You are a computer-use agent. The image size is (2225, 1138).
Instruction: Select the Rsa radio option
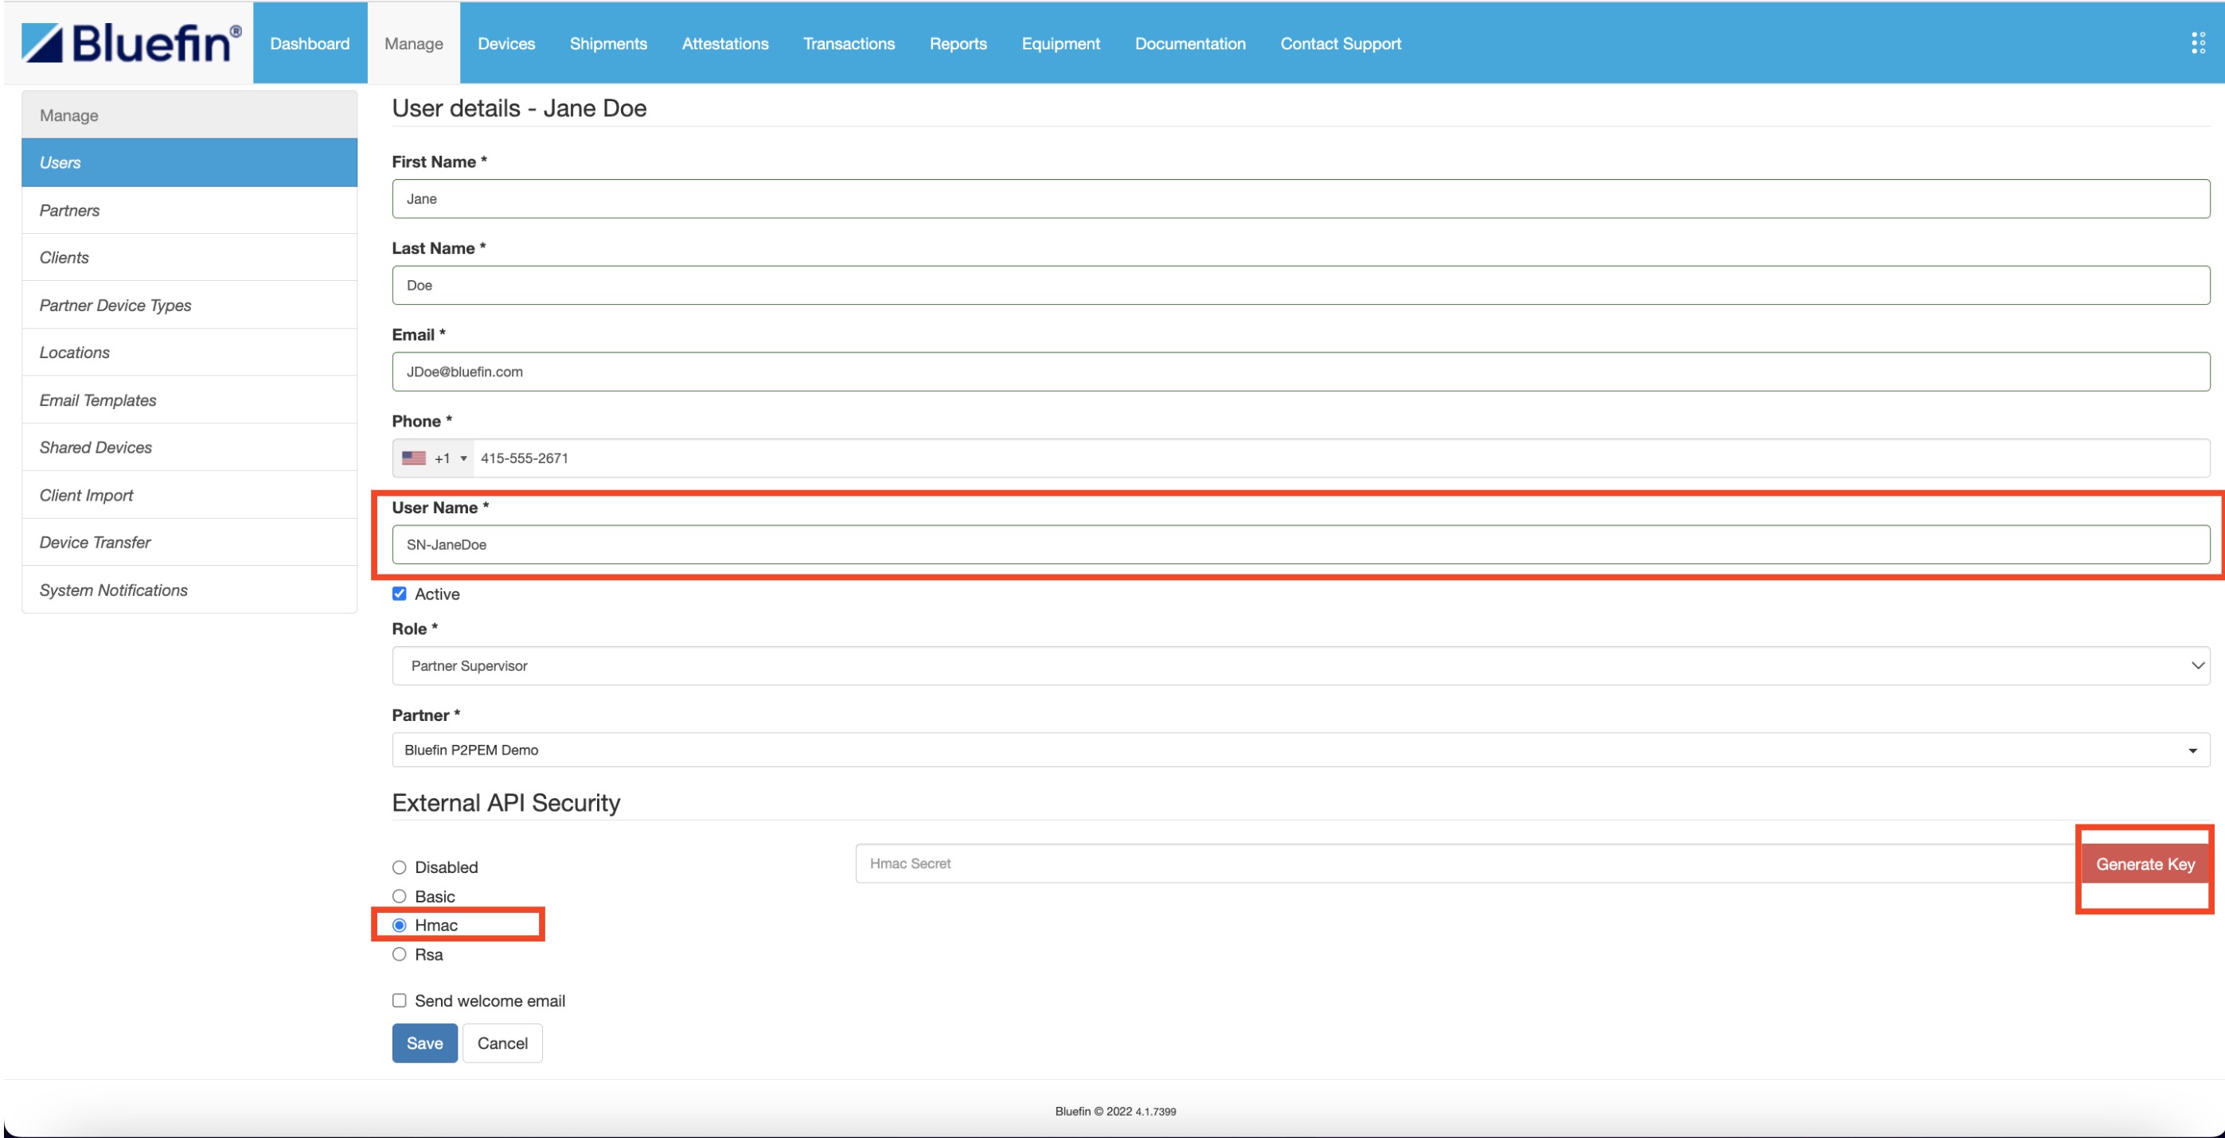click(399, 955)
